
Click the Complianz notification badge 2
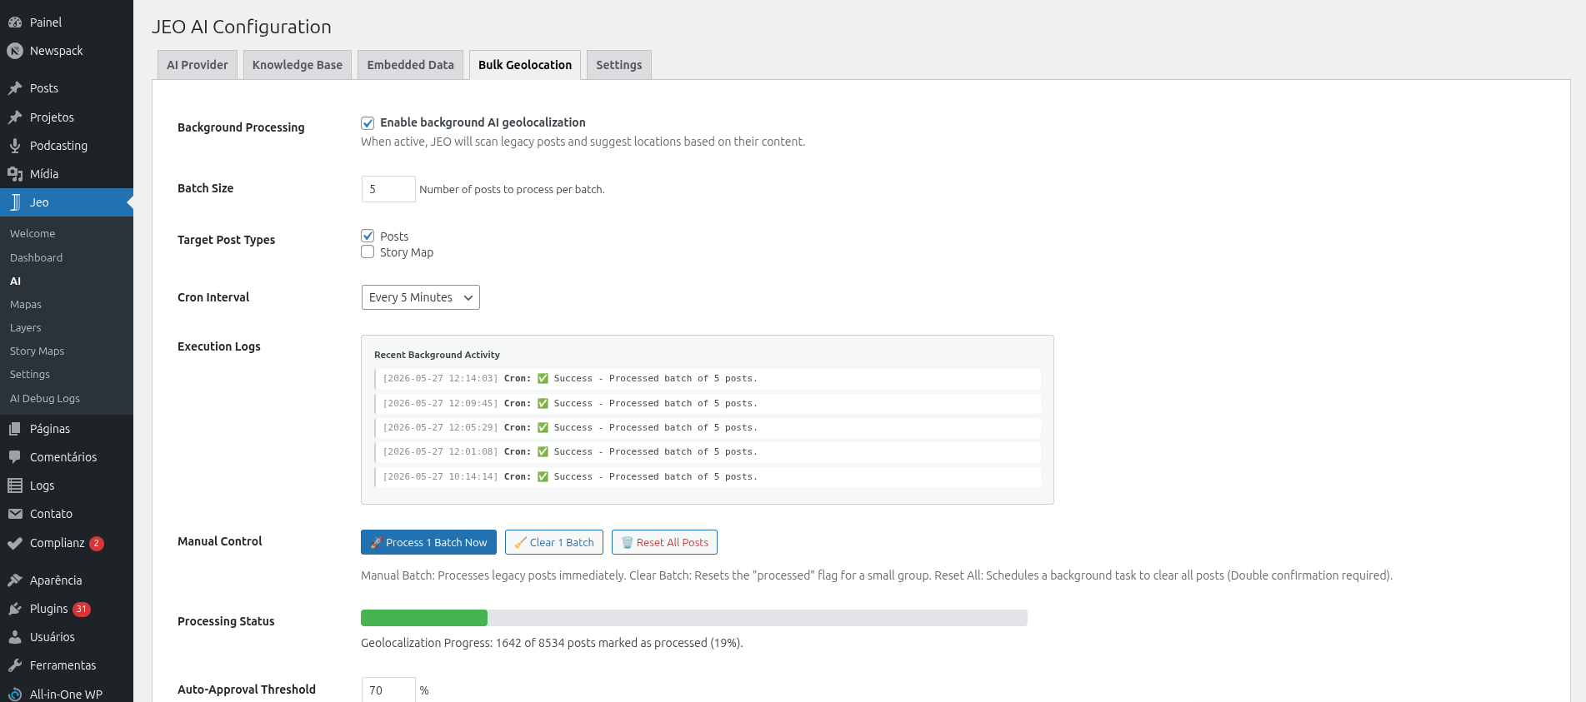click(97, 543)
